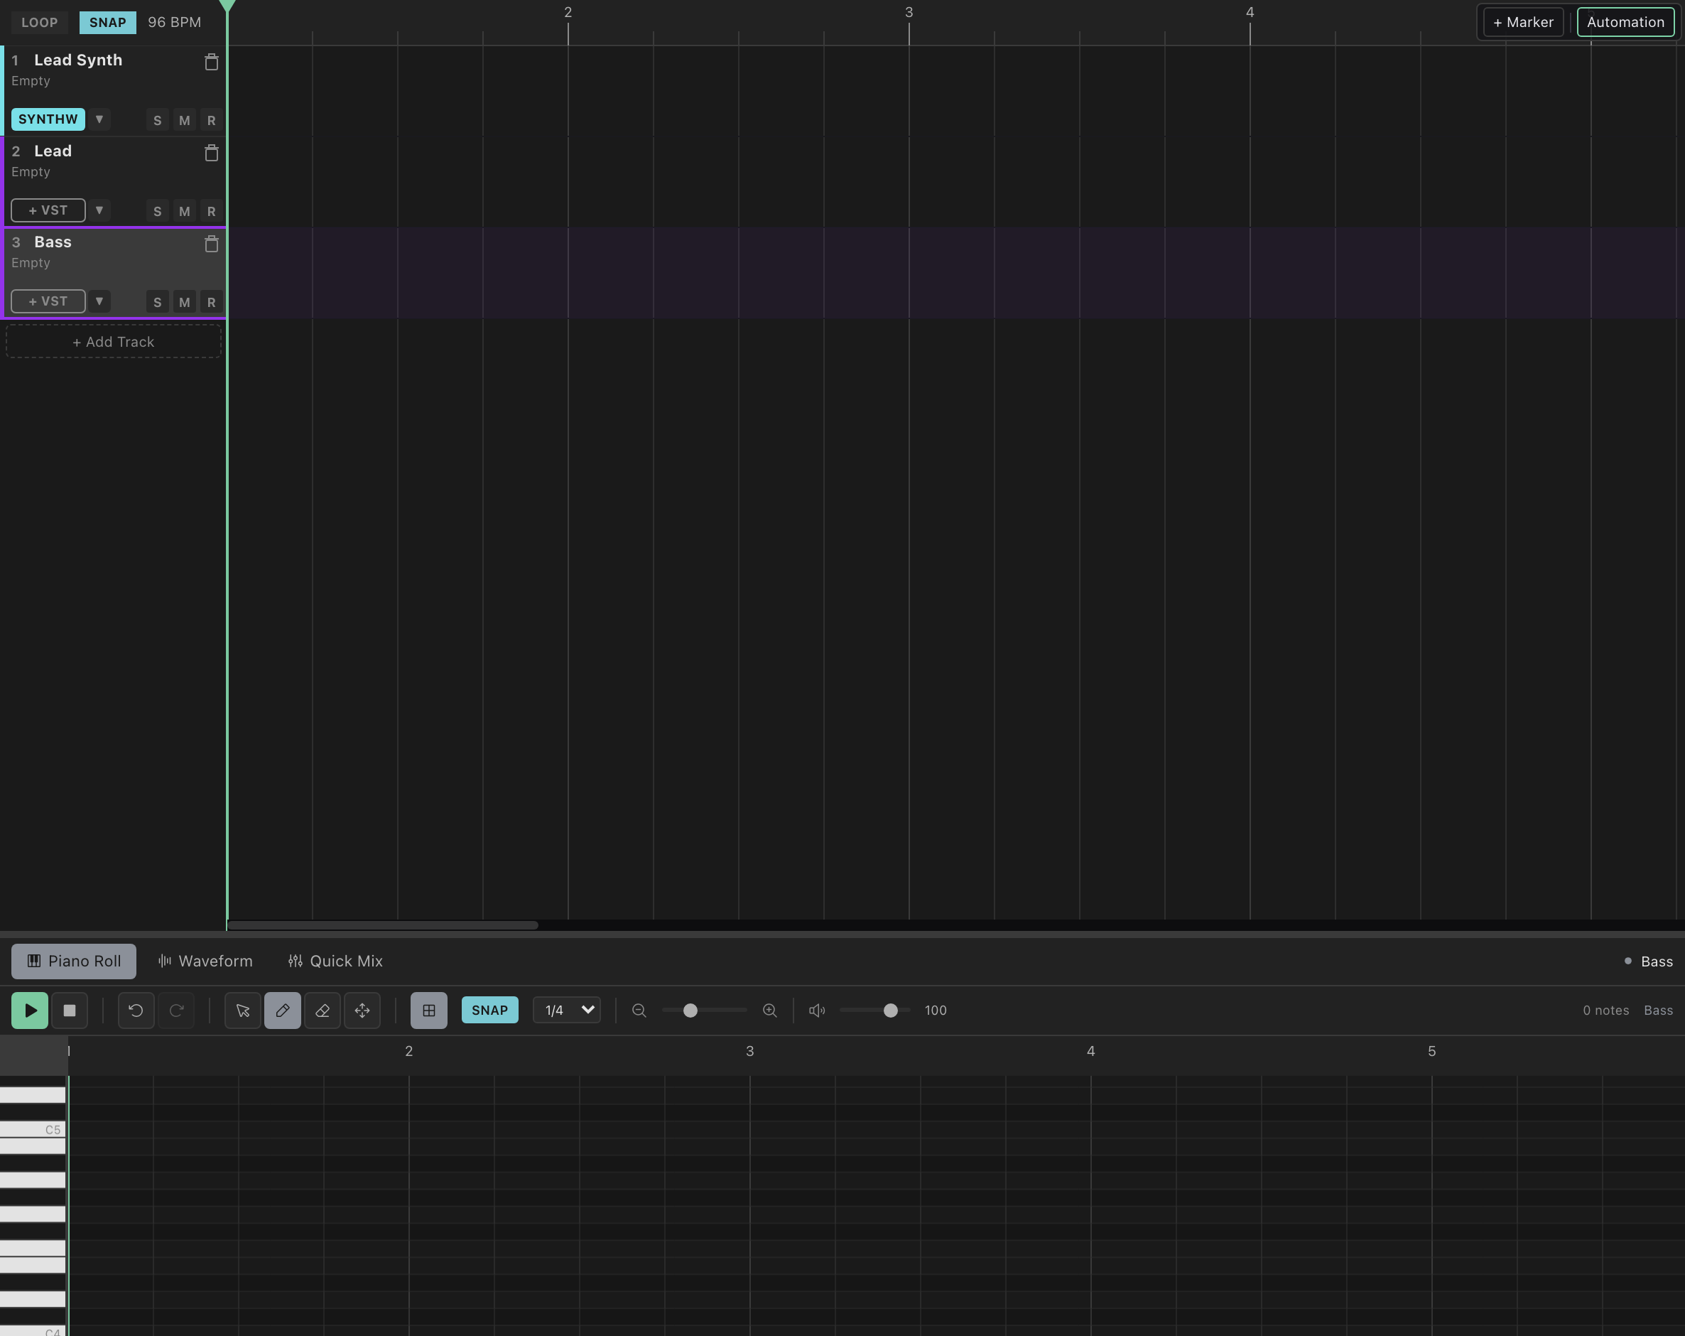Start playback in the piano roll
The height and width of the screenshot is (1336, 1685).
pyautogui.click(x=30, y=1010)
